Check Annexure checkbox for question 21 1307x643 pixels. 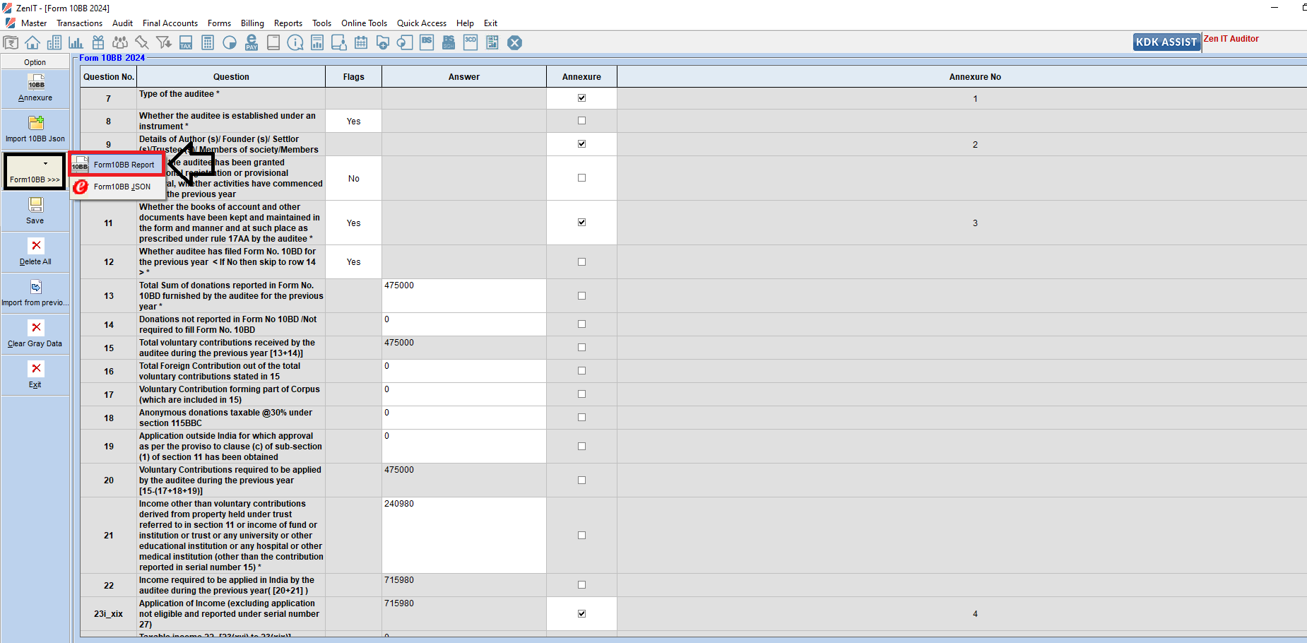tap(581, 536)
